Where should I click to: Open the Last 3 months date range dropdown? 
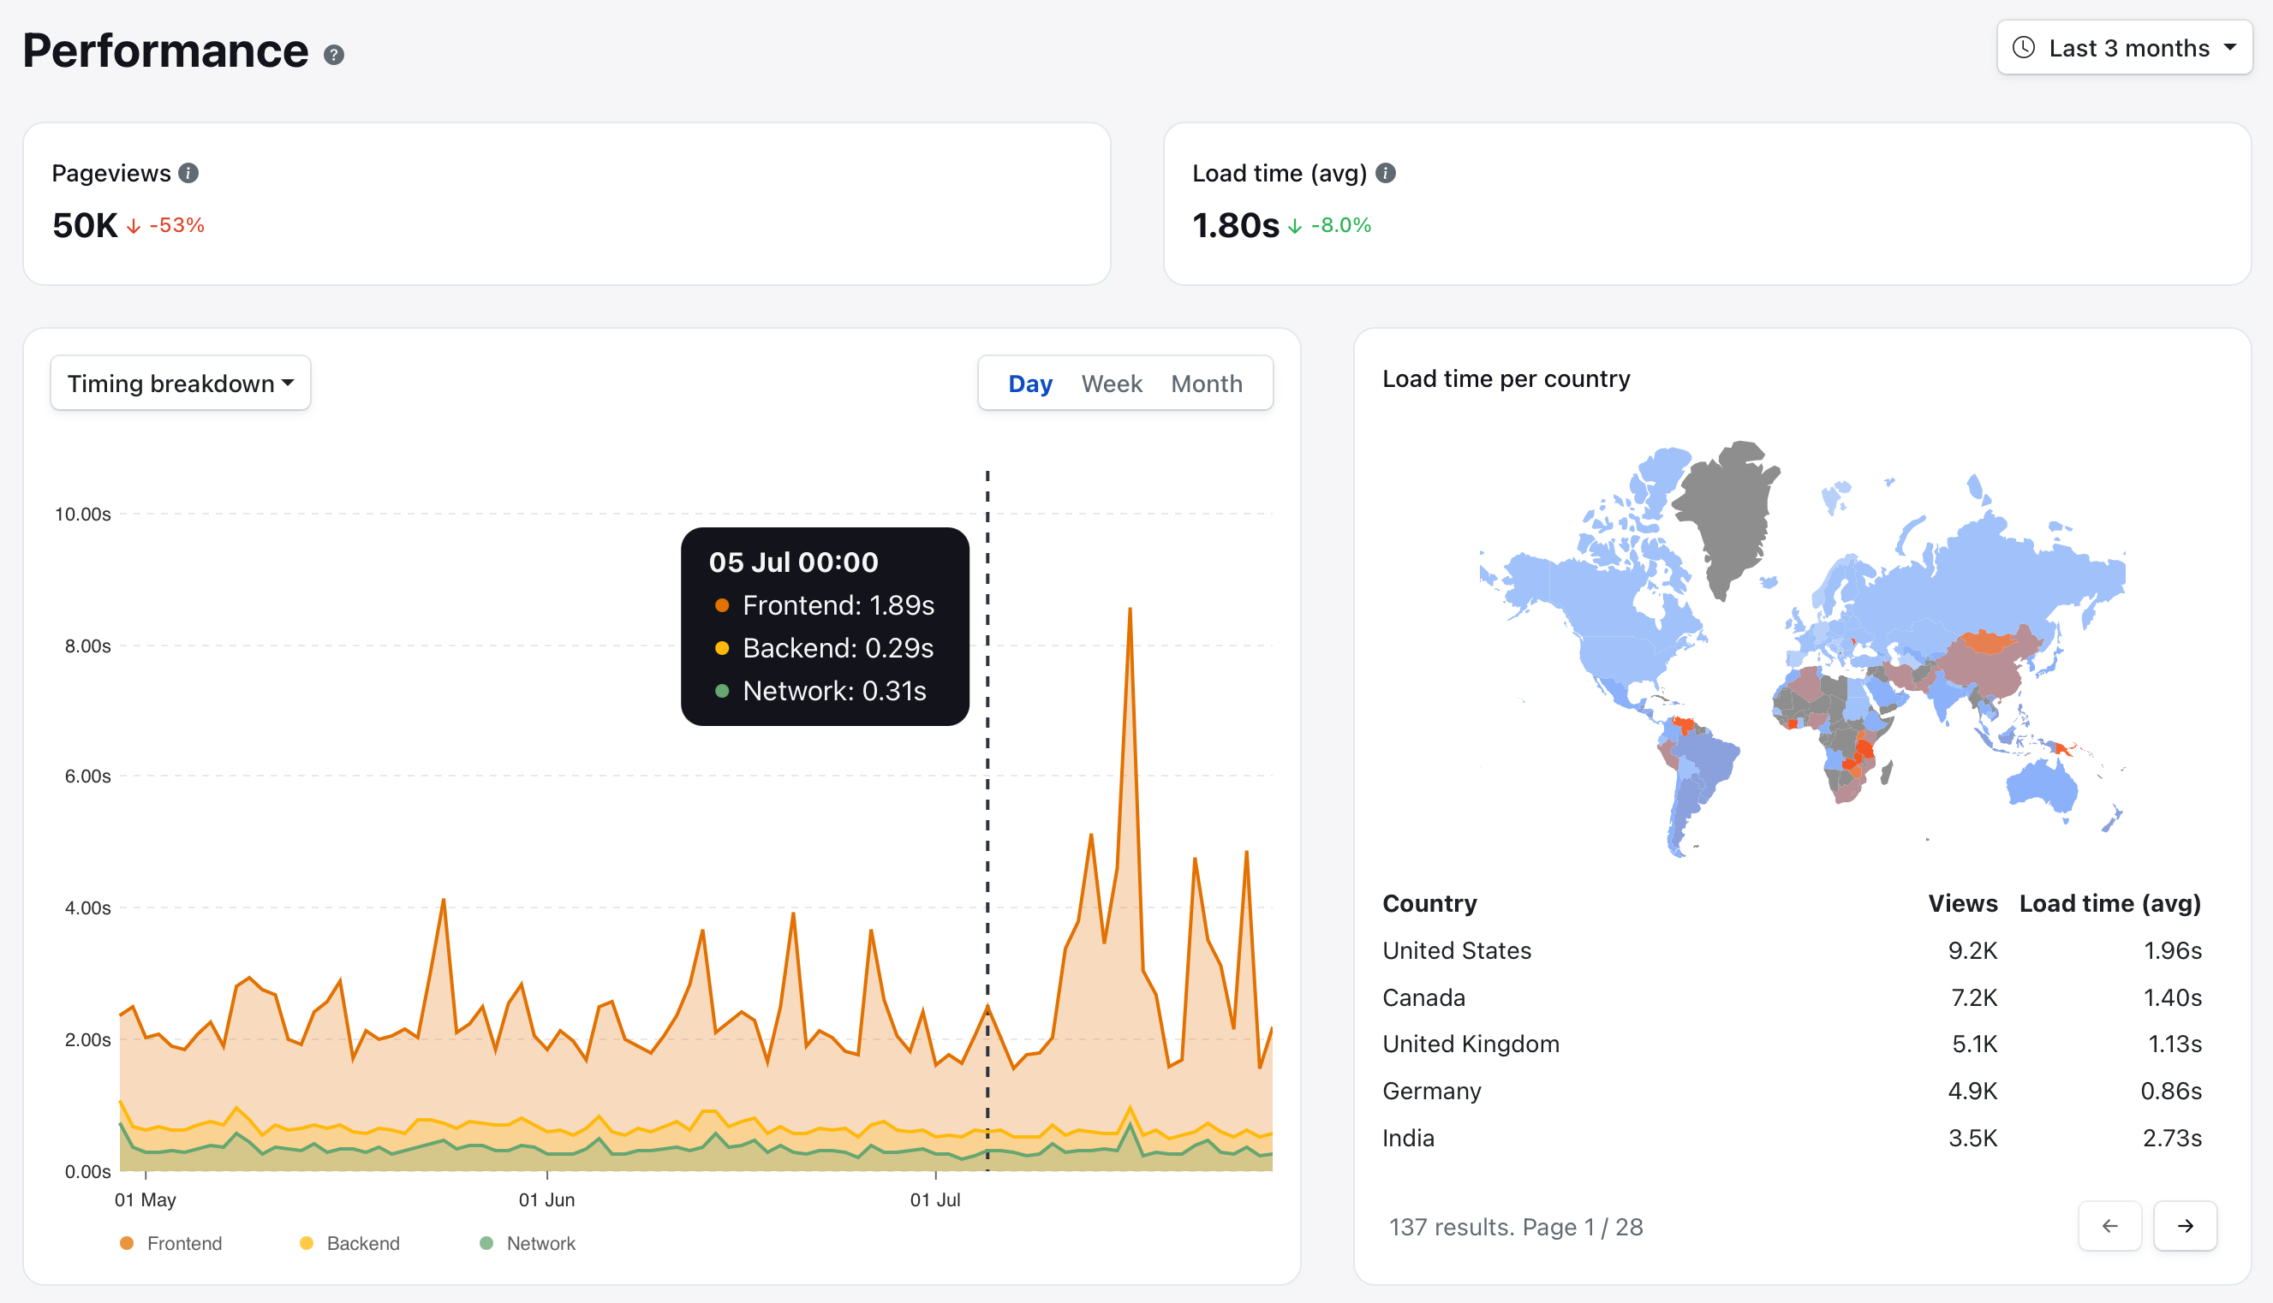click(2124, 47)
